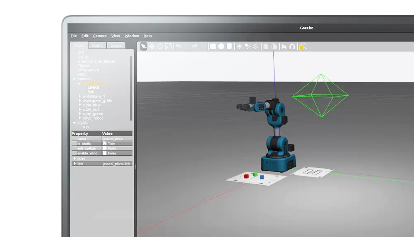Insert a sphere shape
This screenshot has height=237, width=414.
[x=221, y=46]
